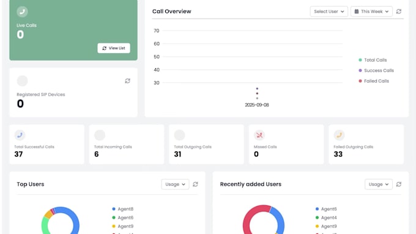Click the Registered SIP Devices round icon
Screen dimensions: 416x234
pos(22,81)
